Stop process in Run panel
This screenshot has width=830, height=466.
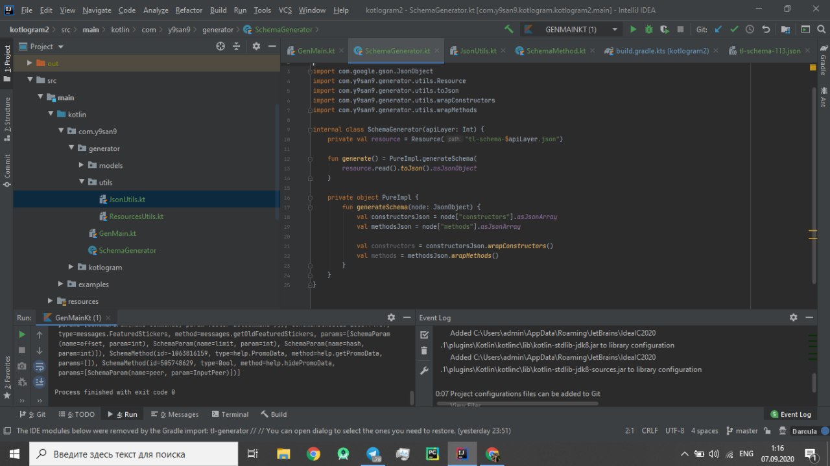tap(22, 350)
